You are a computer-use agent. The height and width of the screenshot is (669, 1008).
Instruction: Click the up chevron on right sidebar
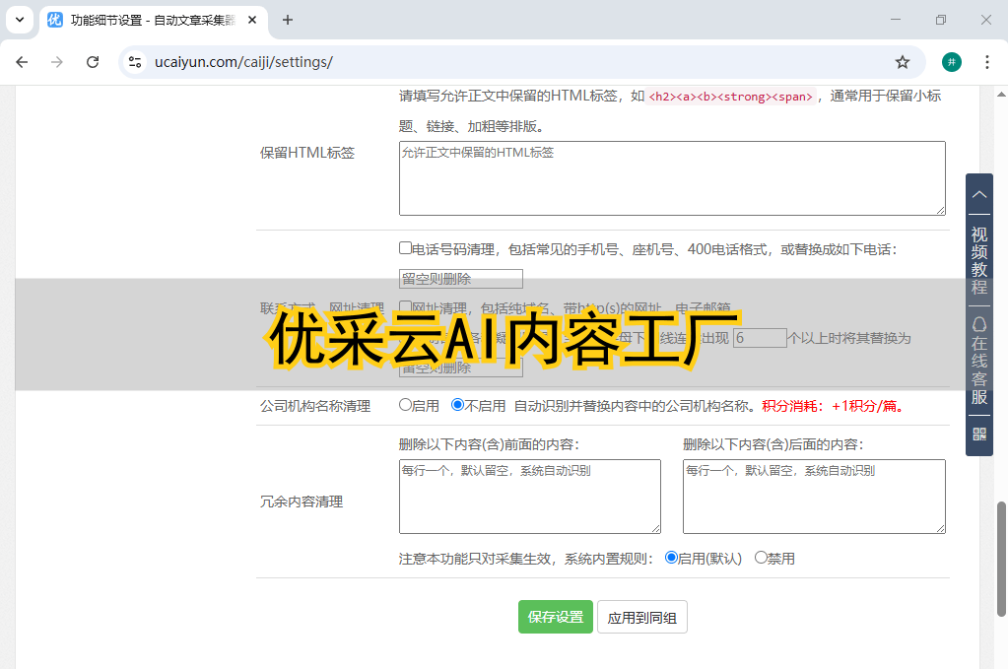click(978, 194)
